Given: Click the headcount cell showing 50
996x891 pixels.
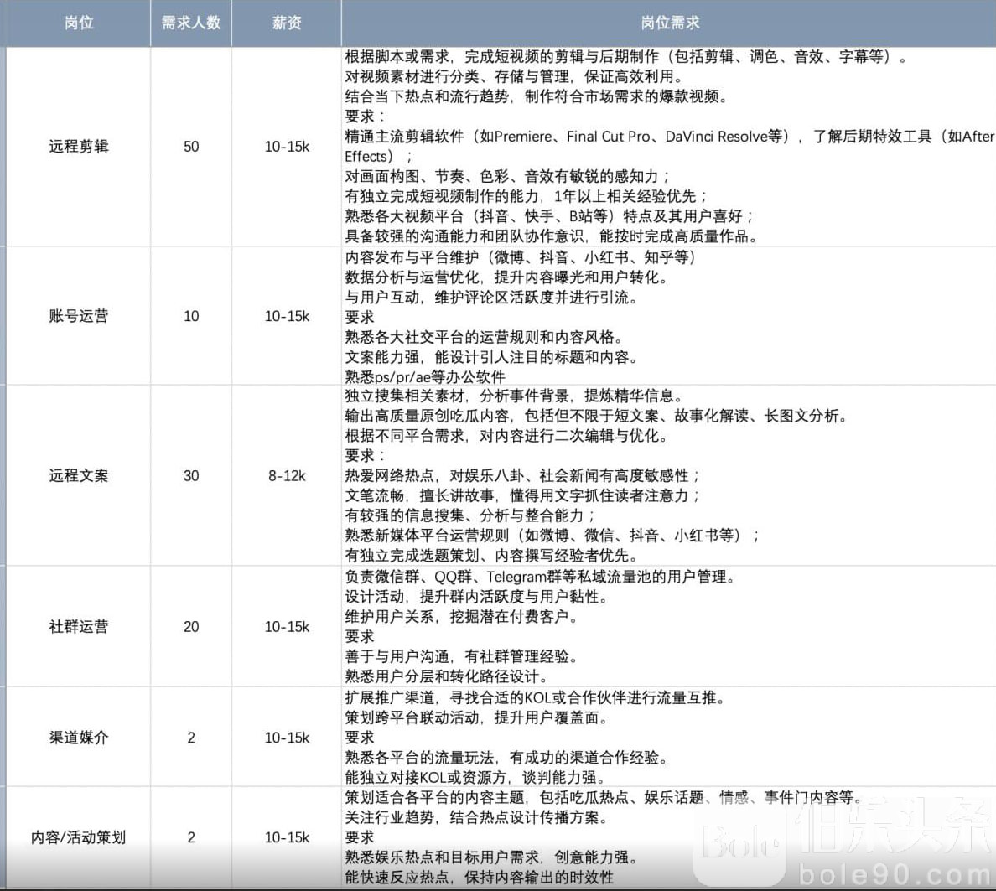Looking at the screenshot, I should (191, 147).
